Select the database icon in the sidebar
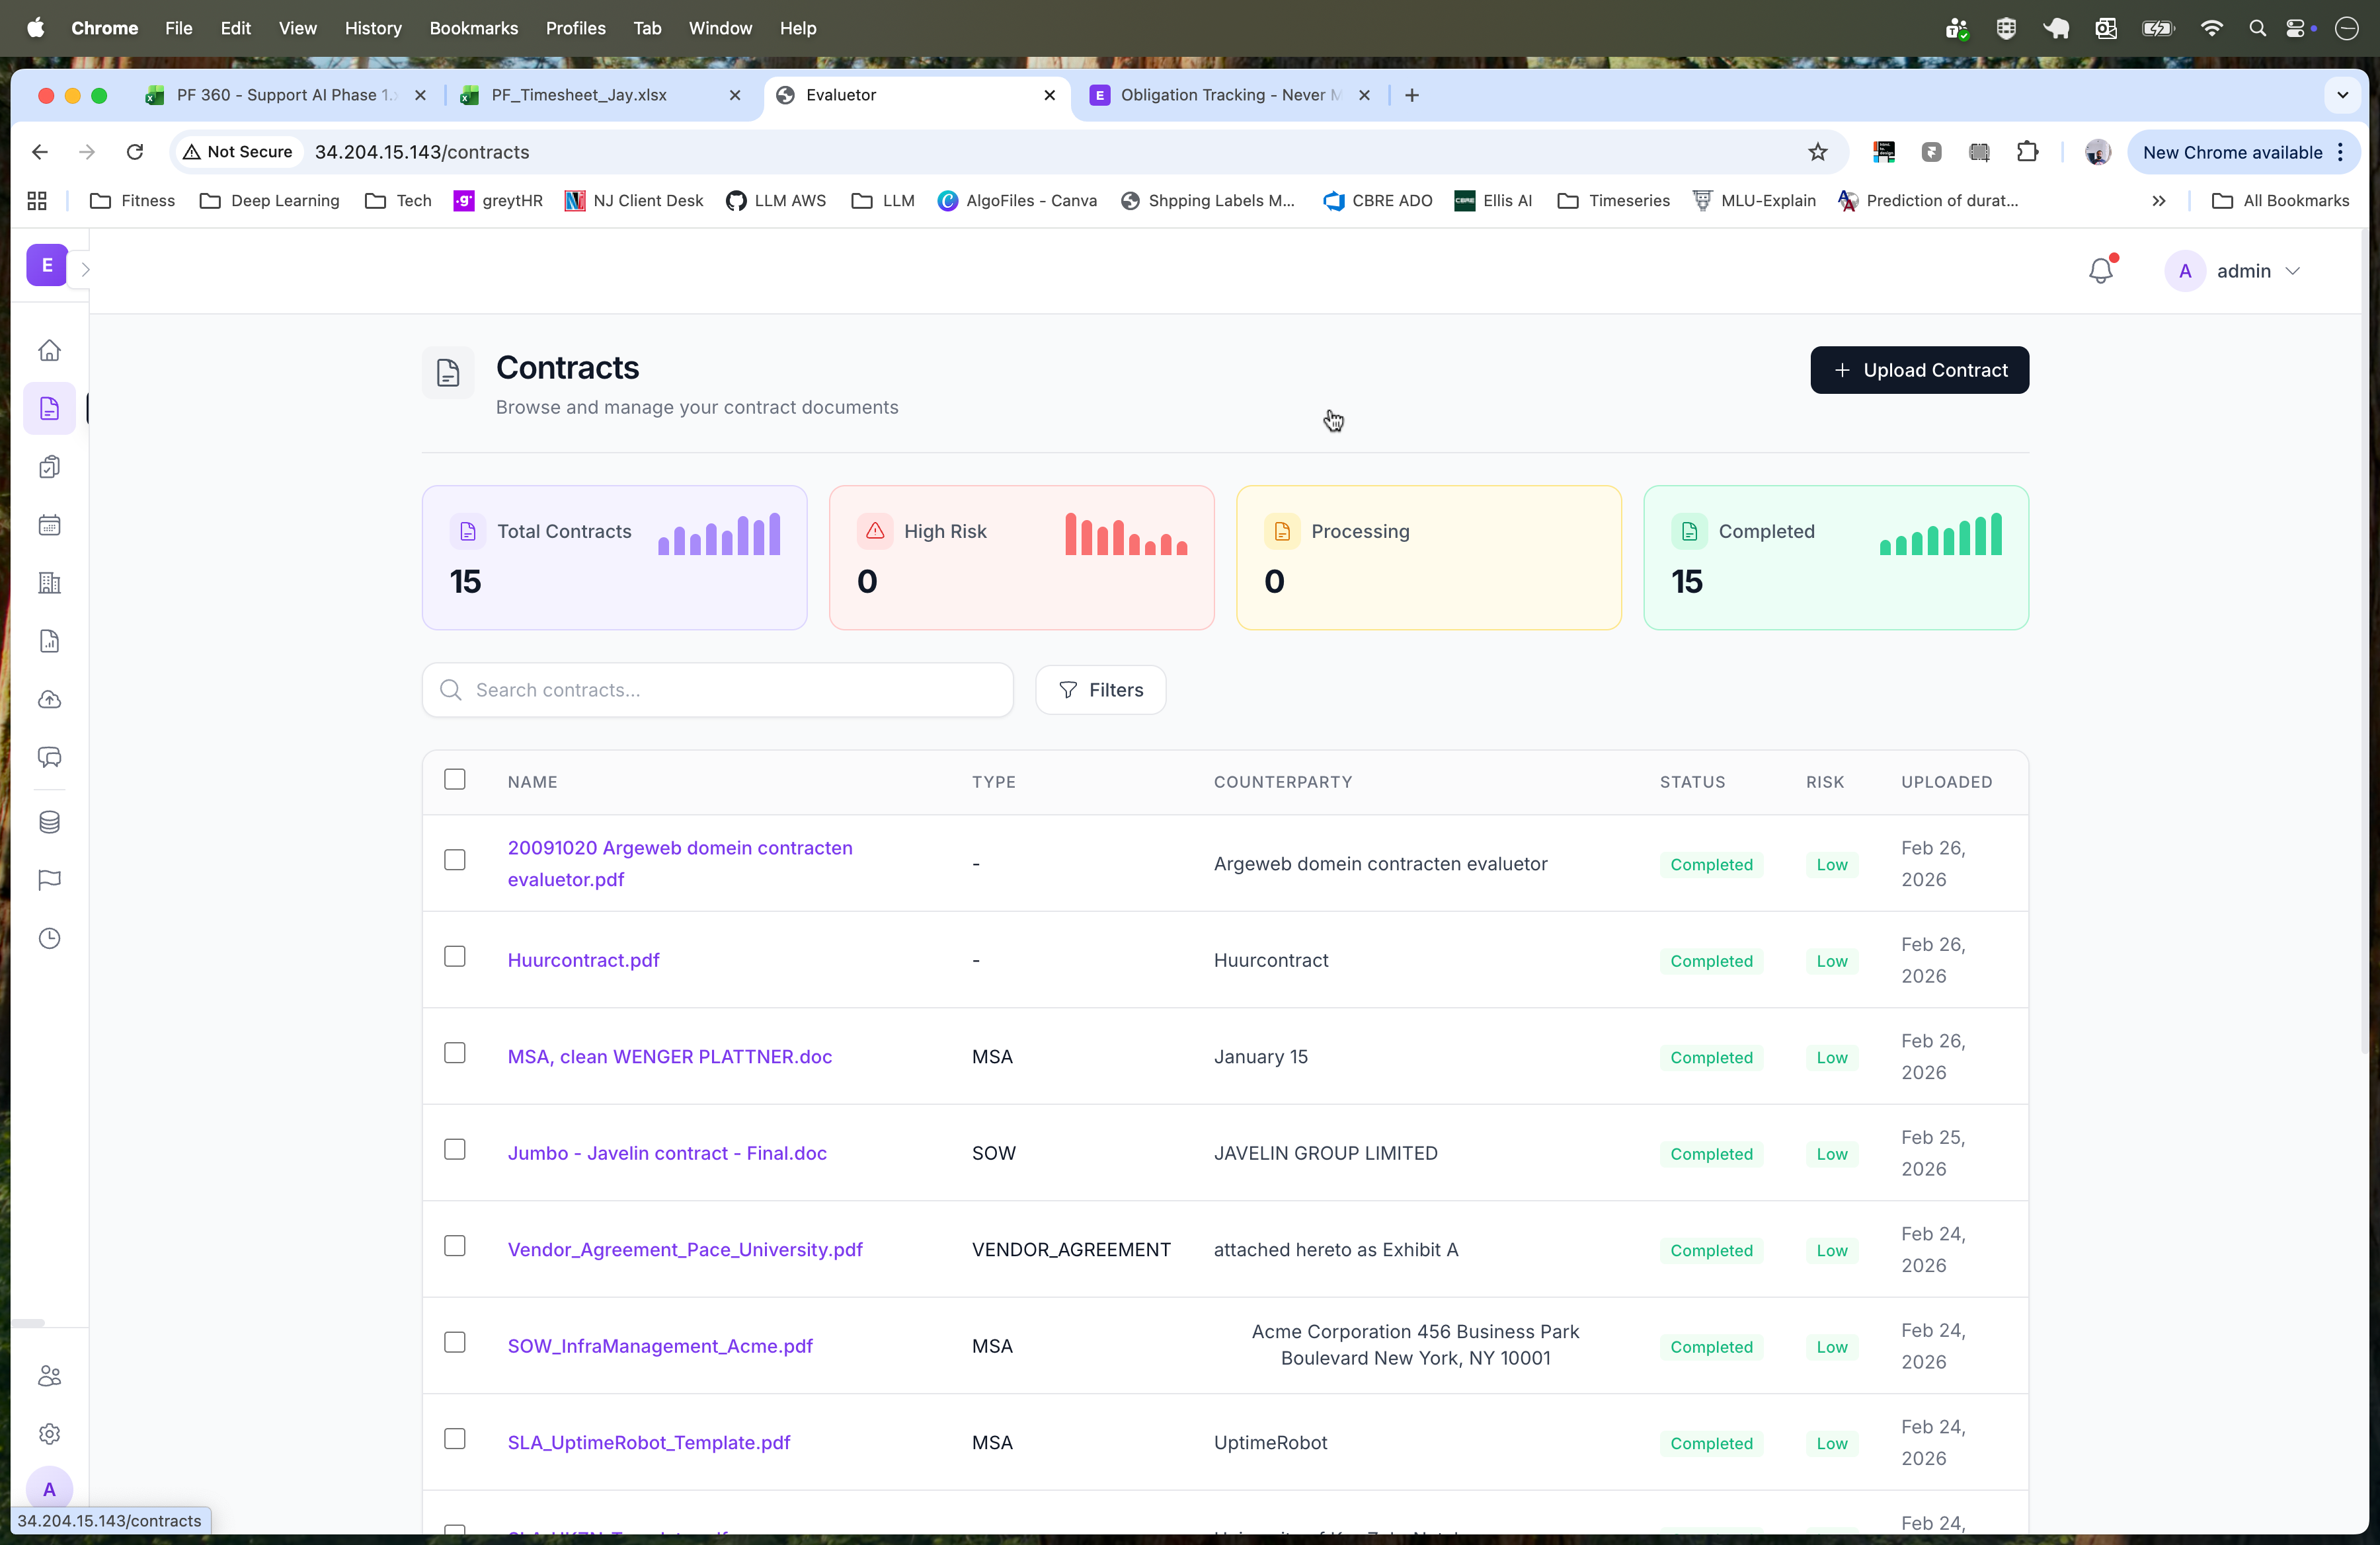 (49, 823)
